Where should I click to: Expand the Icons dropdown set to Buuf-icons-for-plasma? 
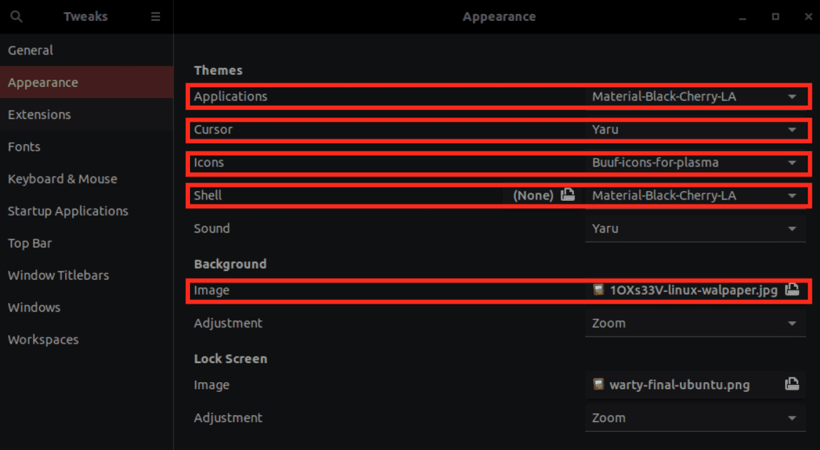click(695, 162)
